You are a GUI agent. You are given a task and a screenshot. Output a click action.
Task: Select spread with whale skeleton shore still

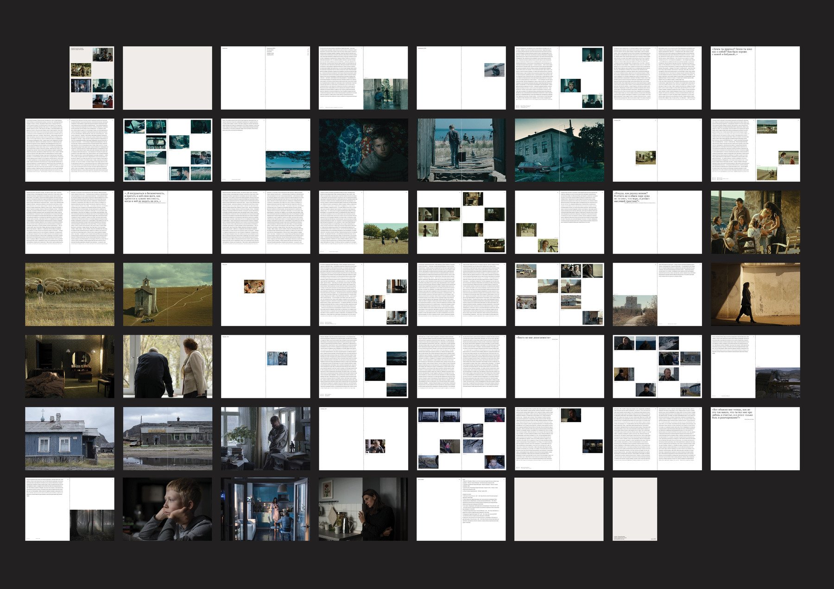click(755, 366)
